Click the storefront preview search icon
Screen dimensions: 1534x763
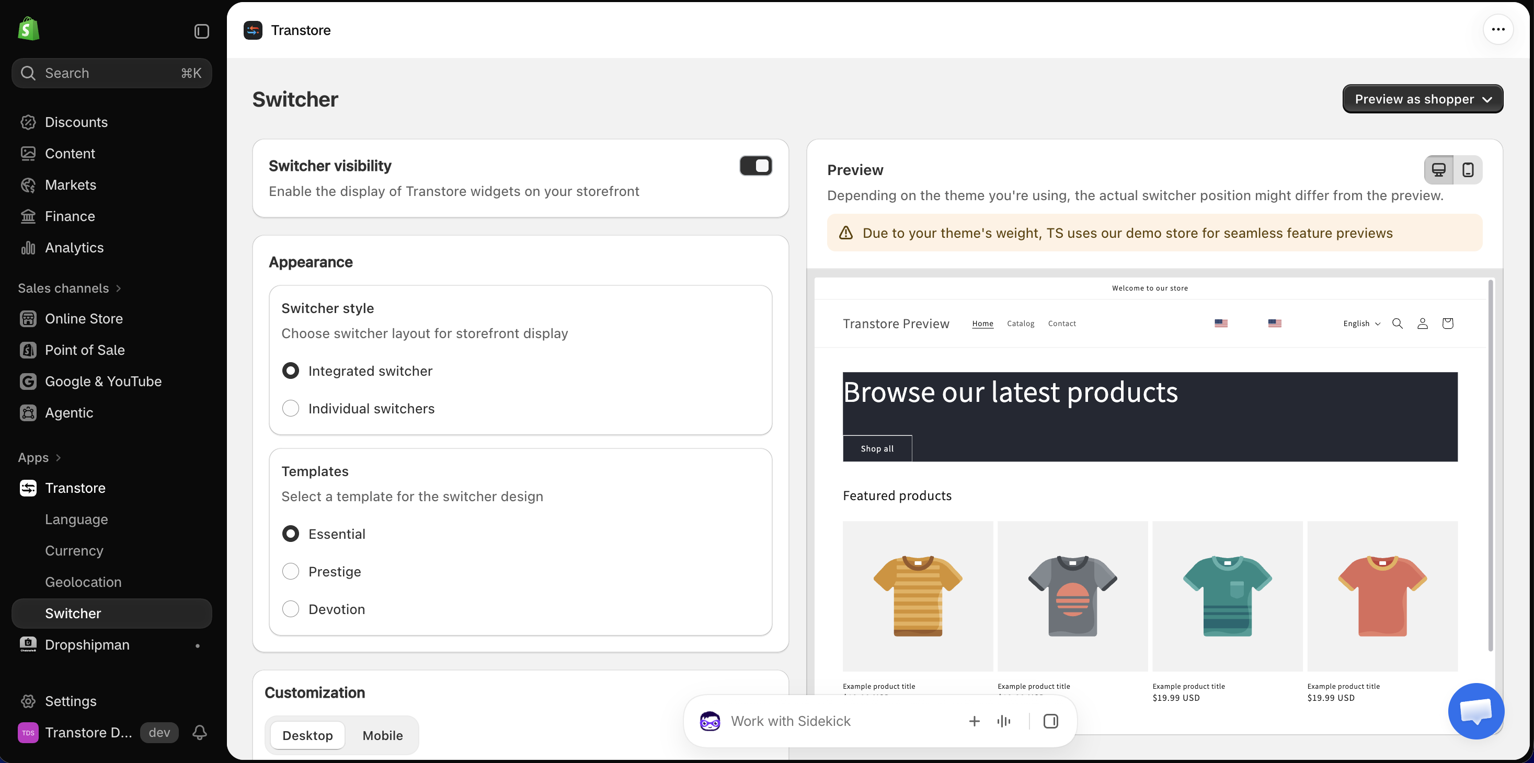1397,323
